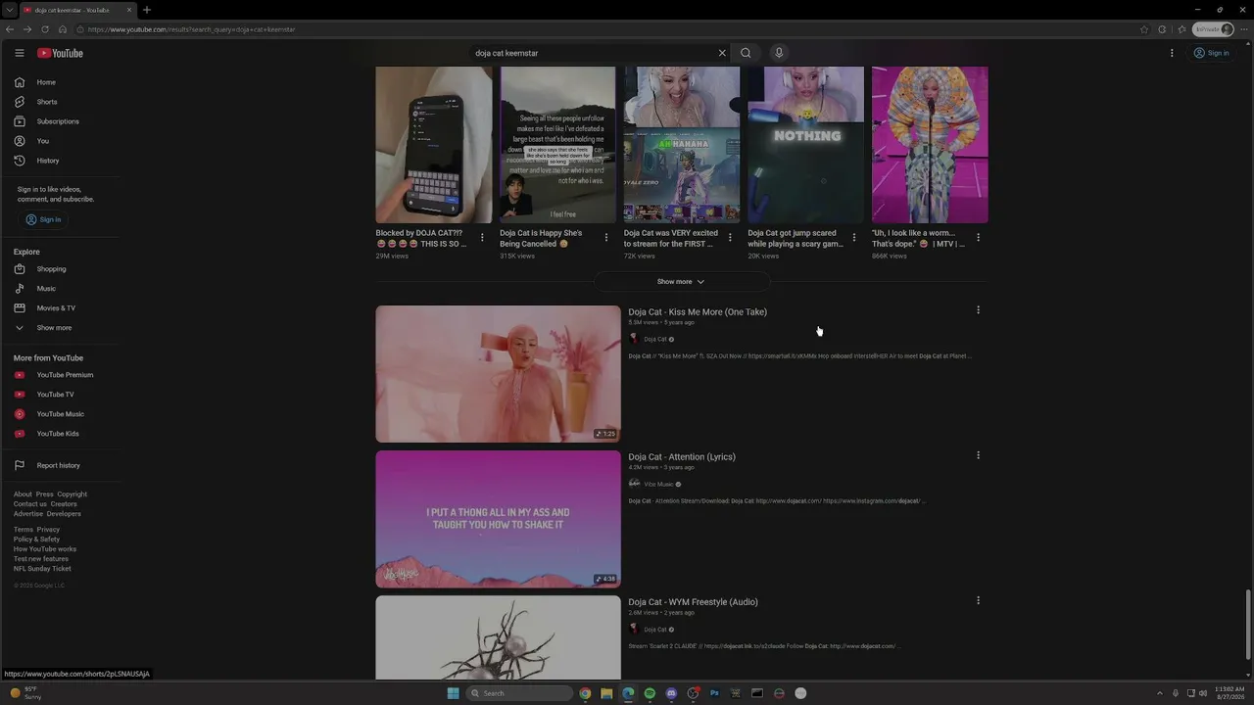Reload the page with refresh icon

point(45,29)
